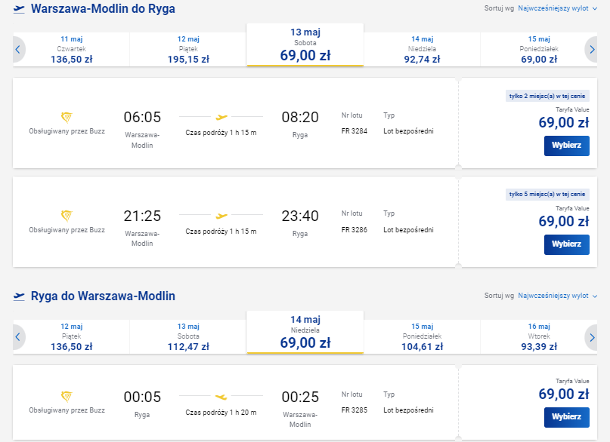Click the yellow plane icon on the 06:05 flight

221,116
